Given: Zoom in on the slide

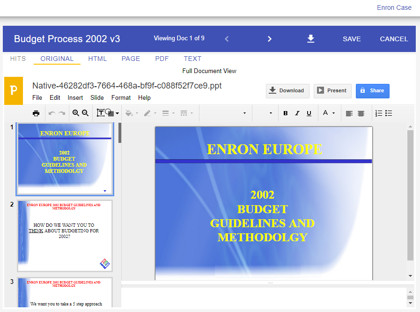Looking at the screenshot, I should pos(76,113).
